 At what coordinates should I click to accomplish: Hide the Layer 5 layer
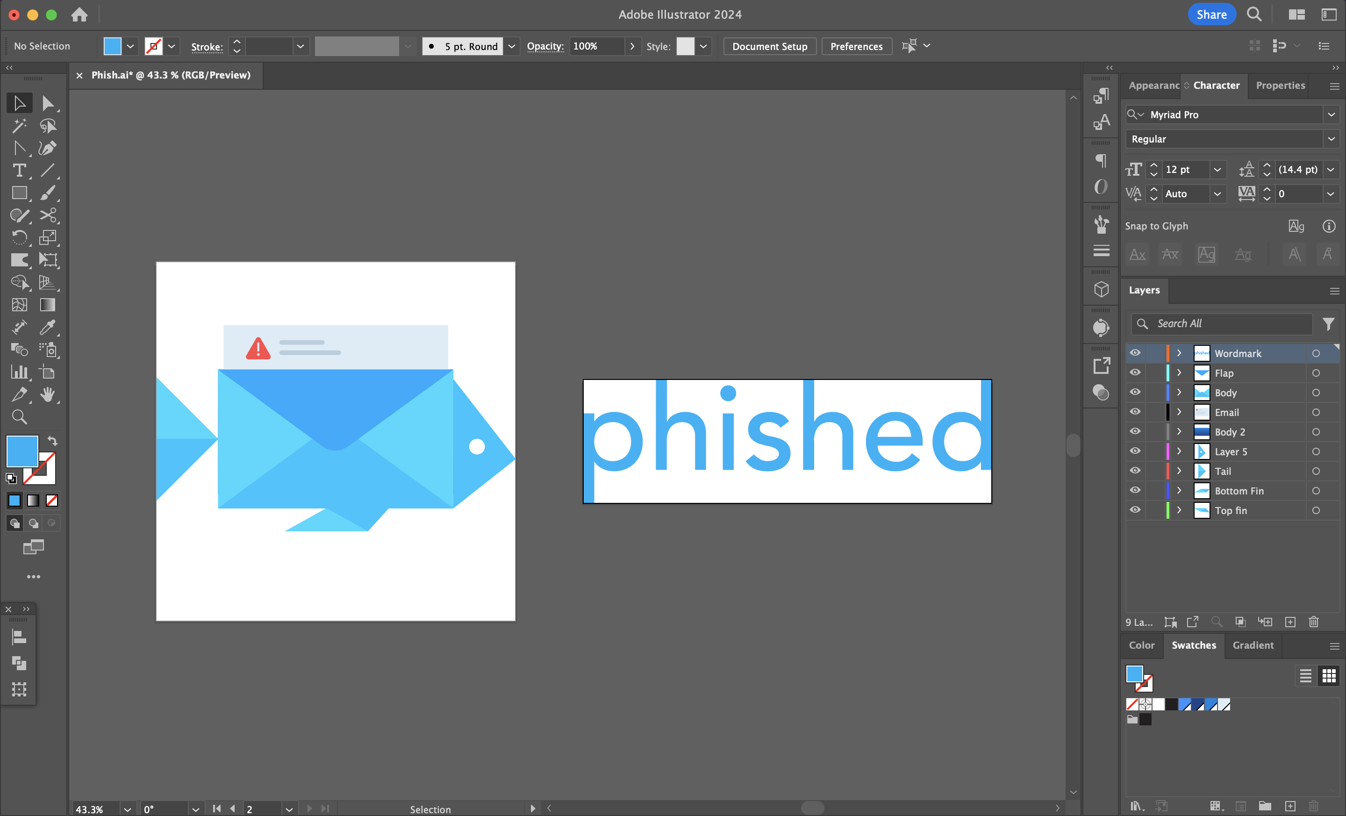point(1135,451)
